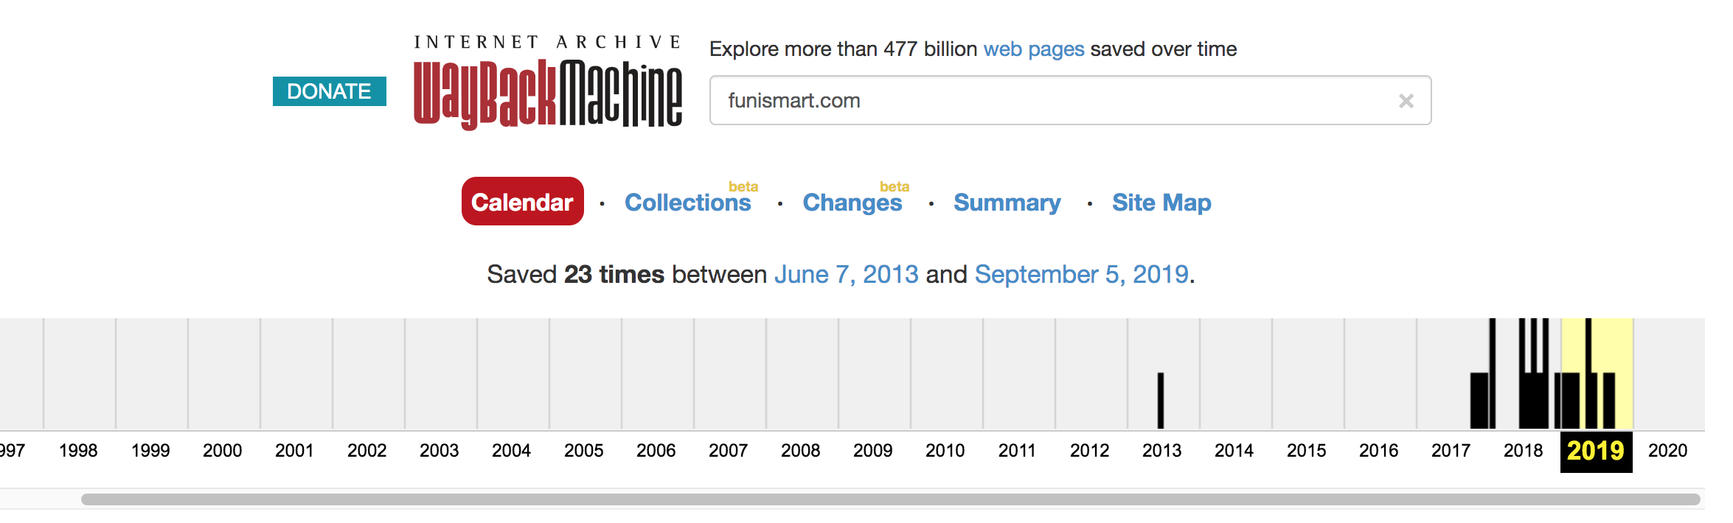Open the Changes beta tab
Viewport: 1733px width, 523px height.
pos(852,203)
